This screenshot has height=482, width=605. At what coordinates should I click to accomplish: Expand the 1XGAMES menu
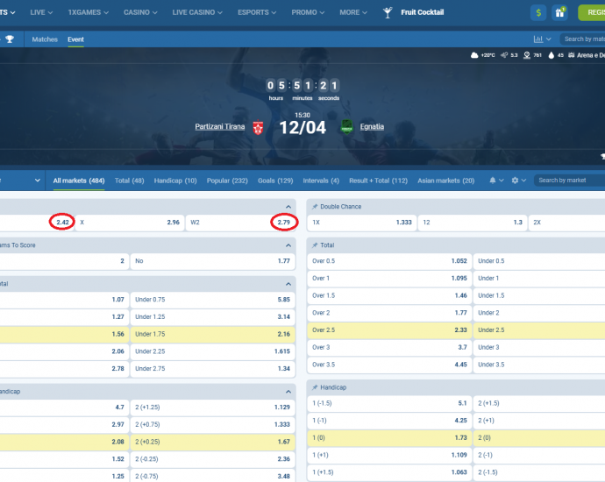(x=88, y=12)
